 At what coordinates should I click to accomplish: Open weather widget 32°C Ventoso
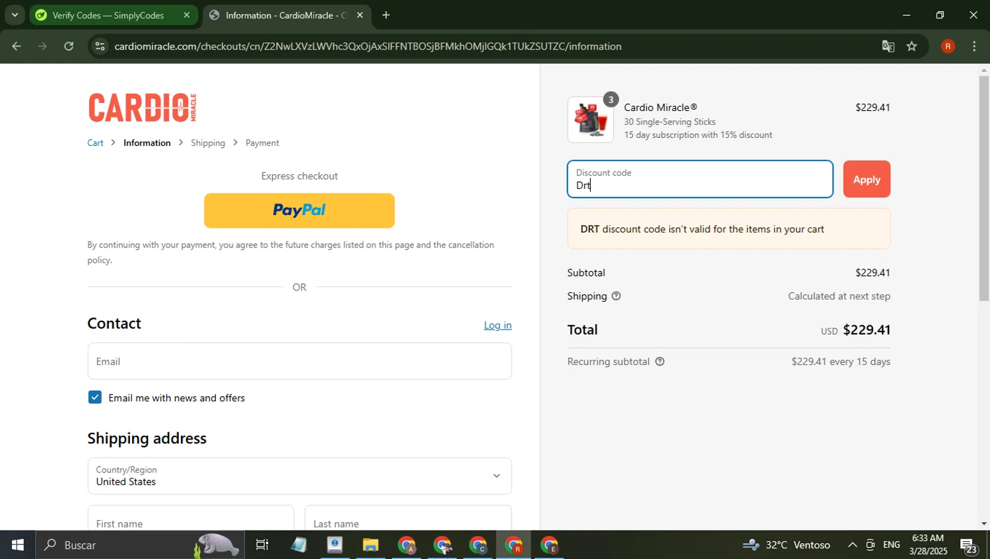[786, 545]
